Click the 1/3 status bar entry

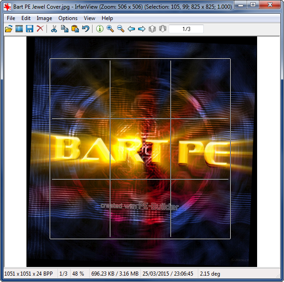[x=63, y=273]
